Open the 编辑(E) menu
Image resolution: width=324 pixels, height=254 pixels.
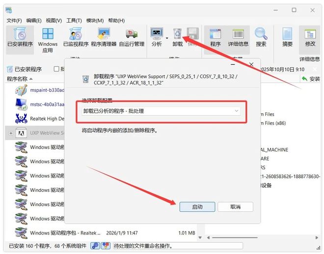point(34,21)
